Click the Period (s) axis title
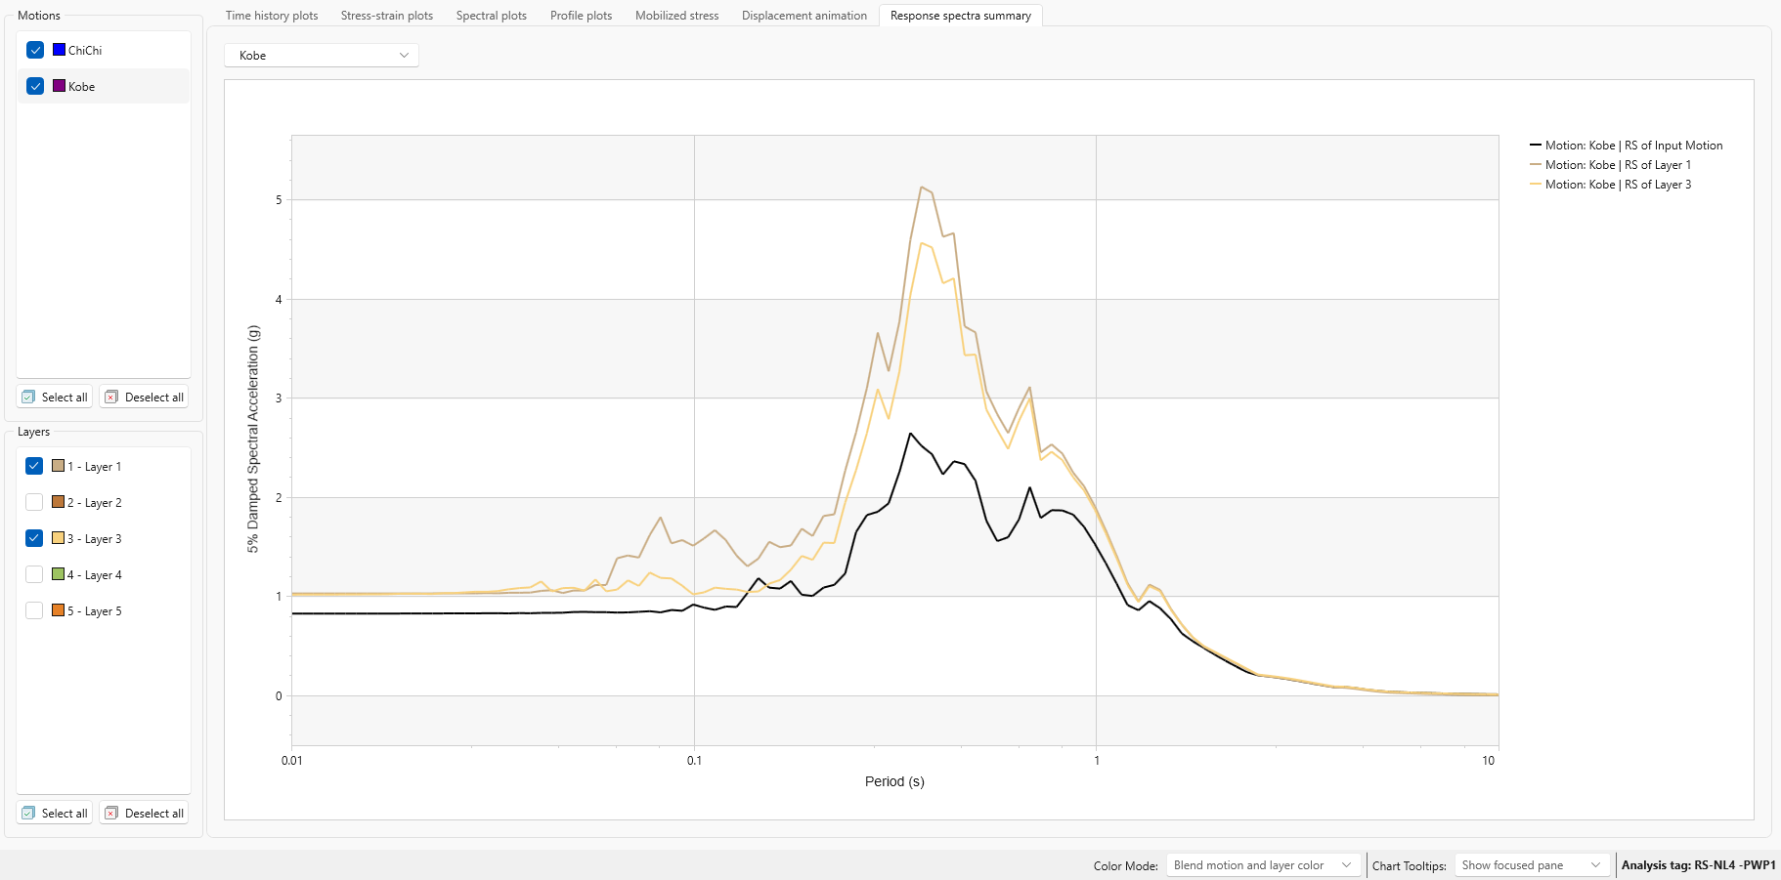This screenshot has height=880, width=1781. (x=894, y=781)
